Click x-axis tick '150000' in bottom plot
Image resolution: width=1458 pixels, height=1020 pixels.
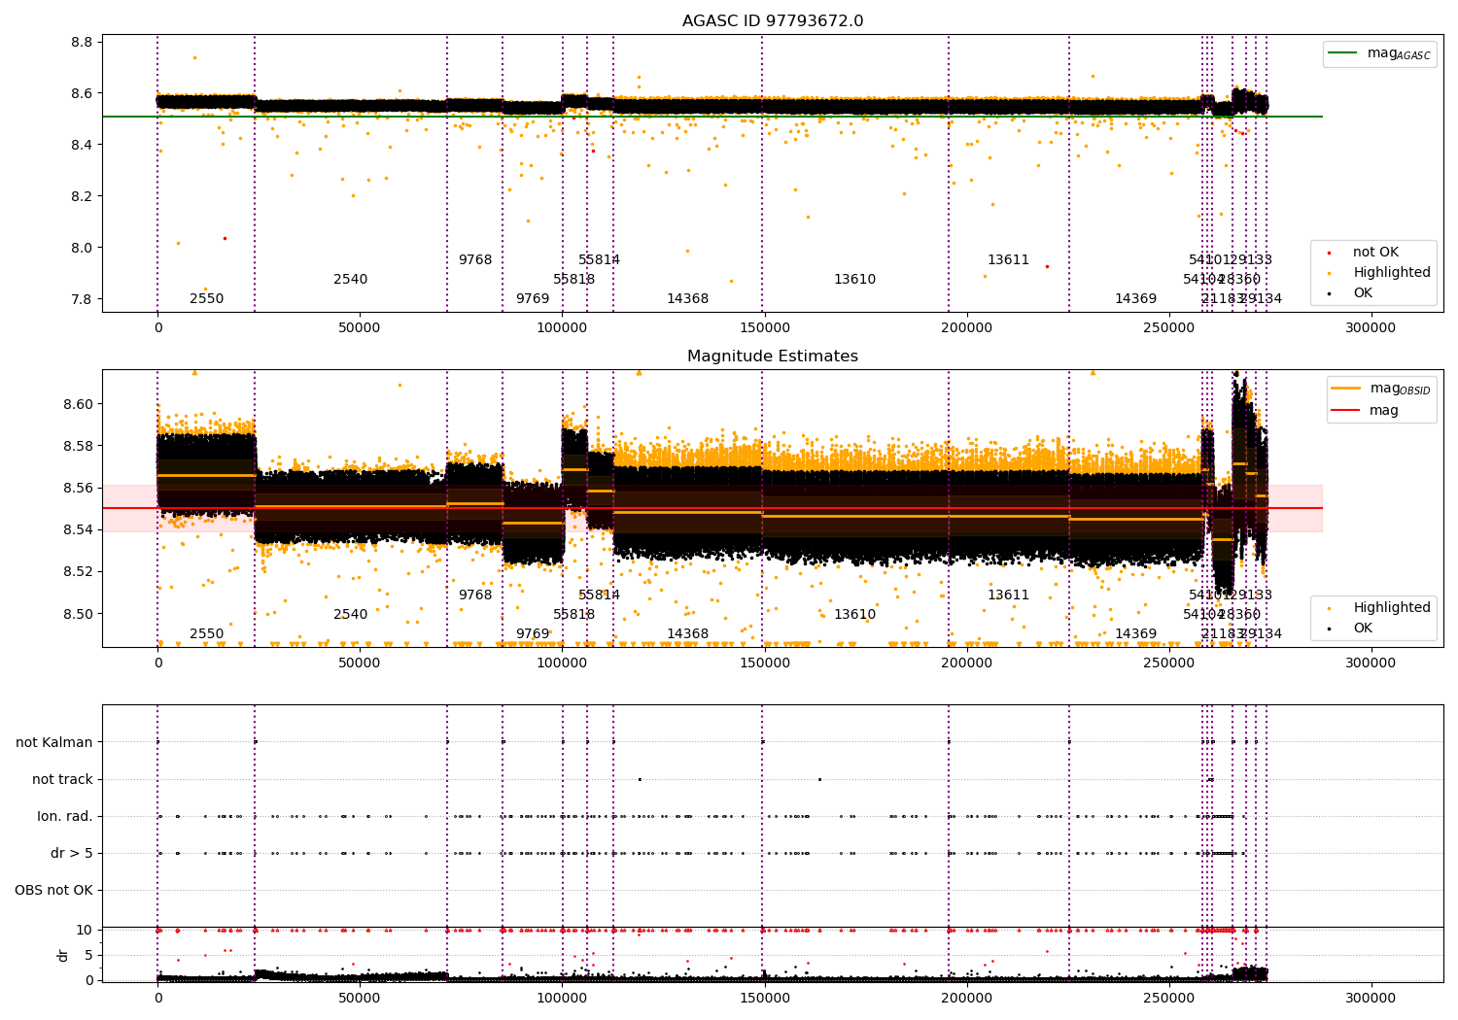(764, 999)
